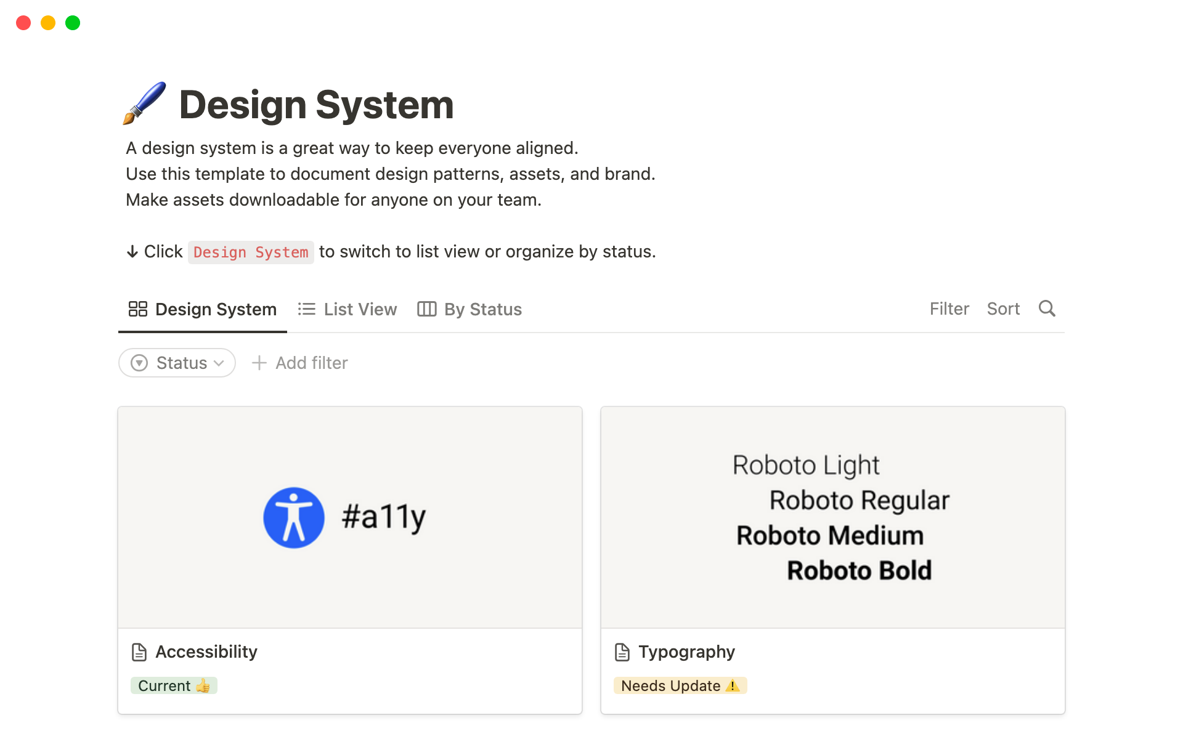Switch to the List View tab
The height and width of the screenshot is (739, 1183).
(360, 309)
